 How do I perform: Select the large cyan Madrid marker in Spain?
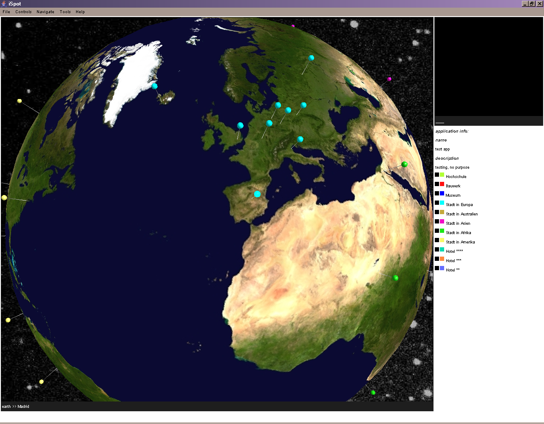(x=257, y=194)
